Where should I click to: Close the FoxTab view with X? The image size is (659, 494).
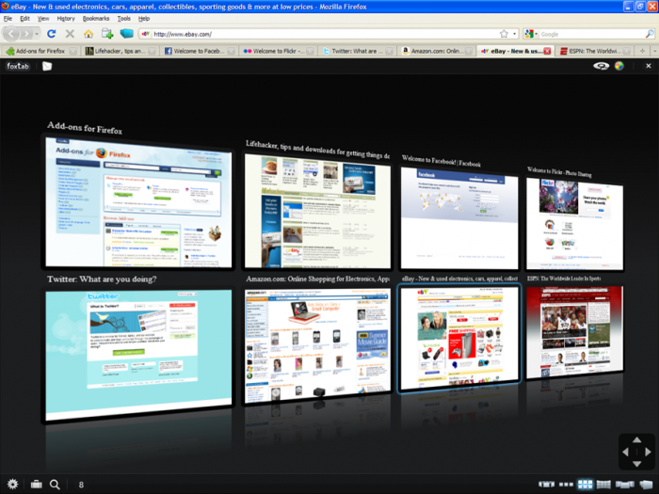click(x=648, y=66)
